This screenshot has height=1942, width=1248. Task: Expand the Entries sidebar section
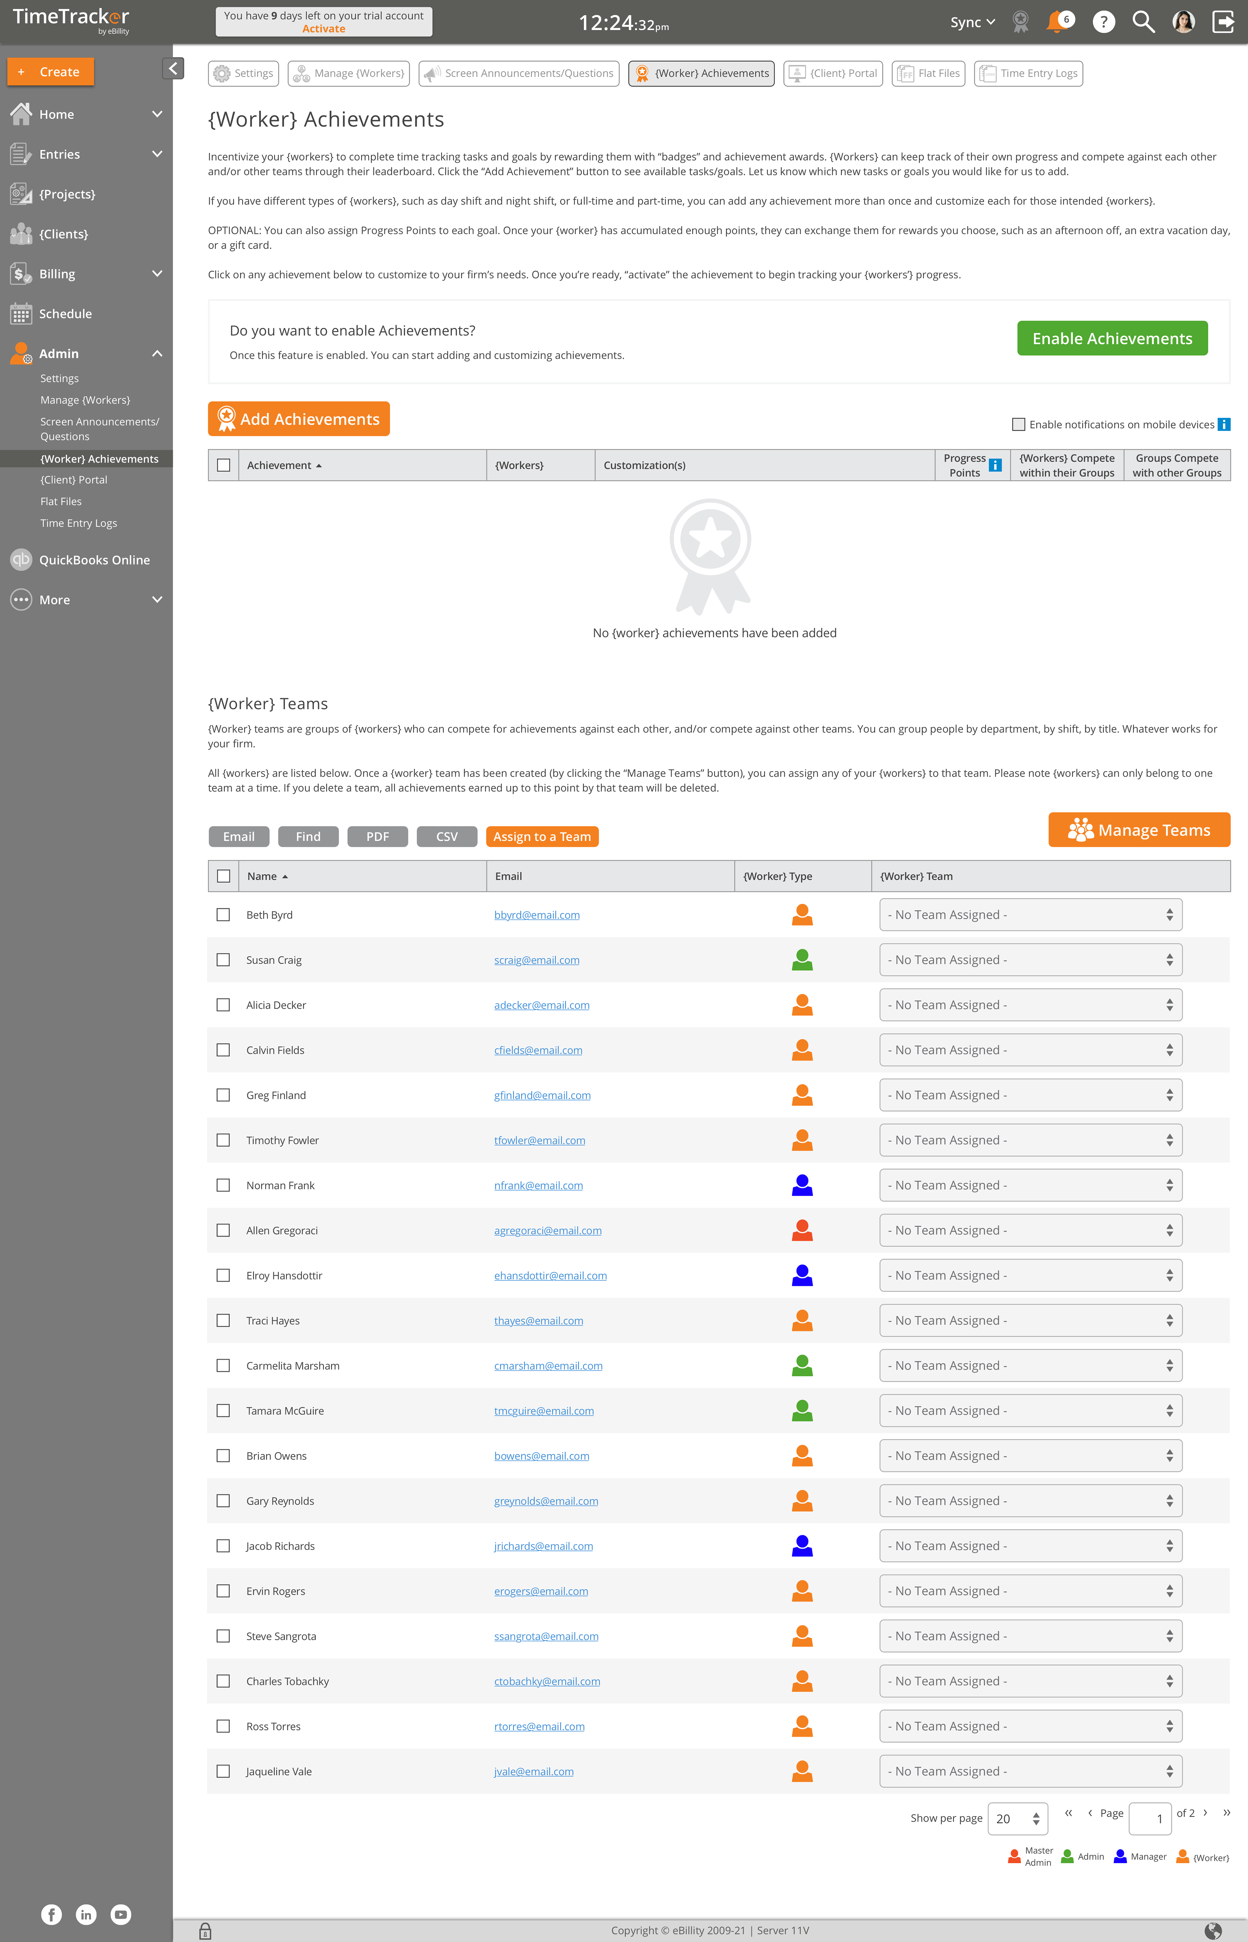point(157,154)
